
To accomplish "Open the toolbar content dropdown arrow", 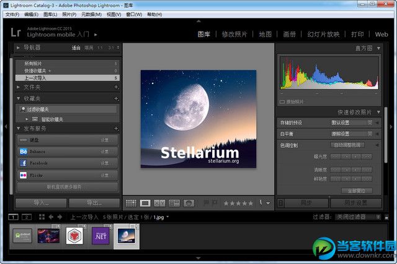I will point(268,203).
